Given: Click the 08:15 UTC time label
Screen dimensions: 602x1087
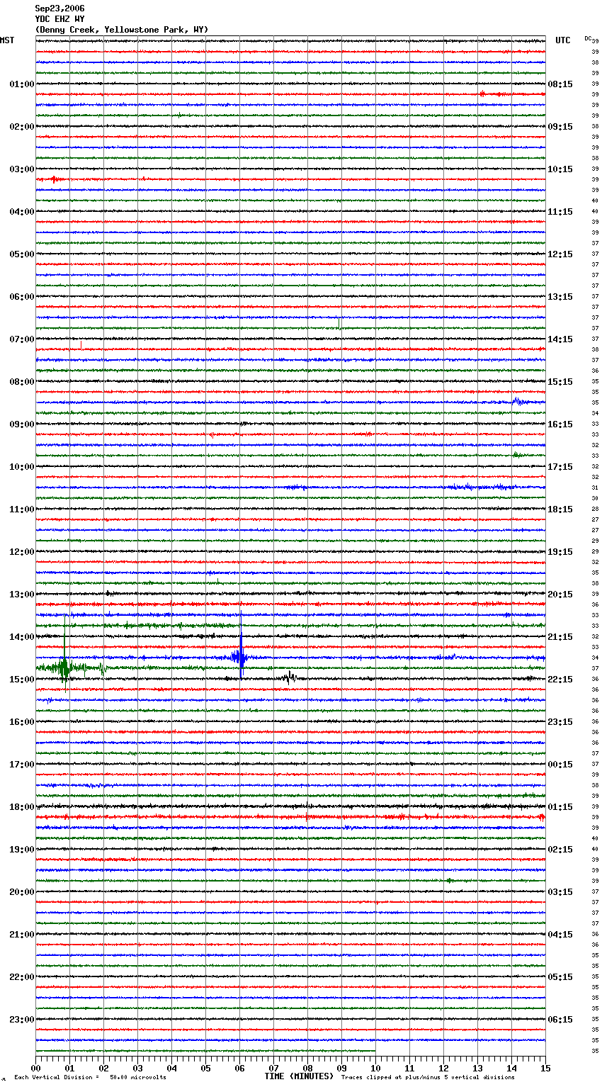Looking at the screenshot, I should coord(560,84).
